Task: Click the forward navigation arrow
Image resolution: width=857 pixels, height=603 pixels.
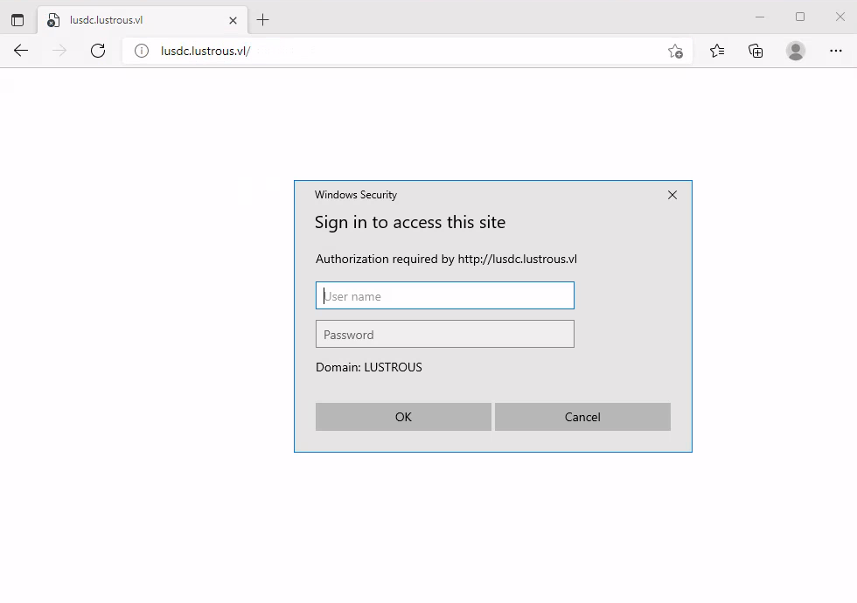Action: pyautogui.click(x=59, y=51)
